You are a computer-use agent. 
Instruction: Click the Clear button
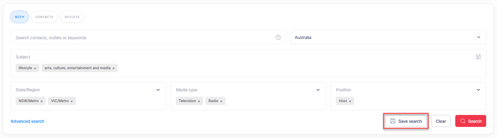(441, 121)
